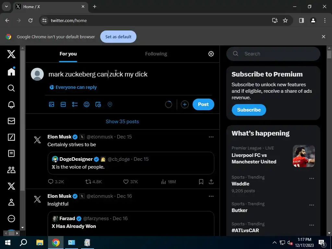
Task: Open Elon Musk's profile from Dec 15 post
Action: pyautogui.click(x=59, y=137)
